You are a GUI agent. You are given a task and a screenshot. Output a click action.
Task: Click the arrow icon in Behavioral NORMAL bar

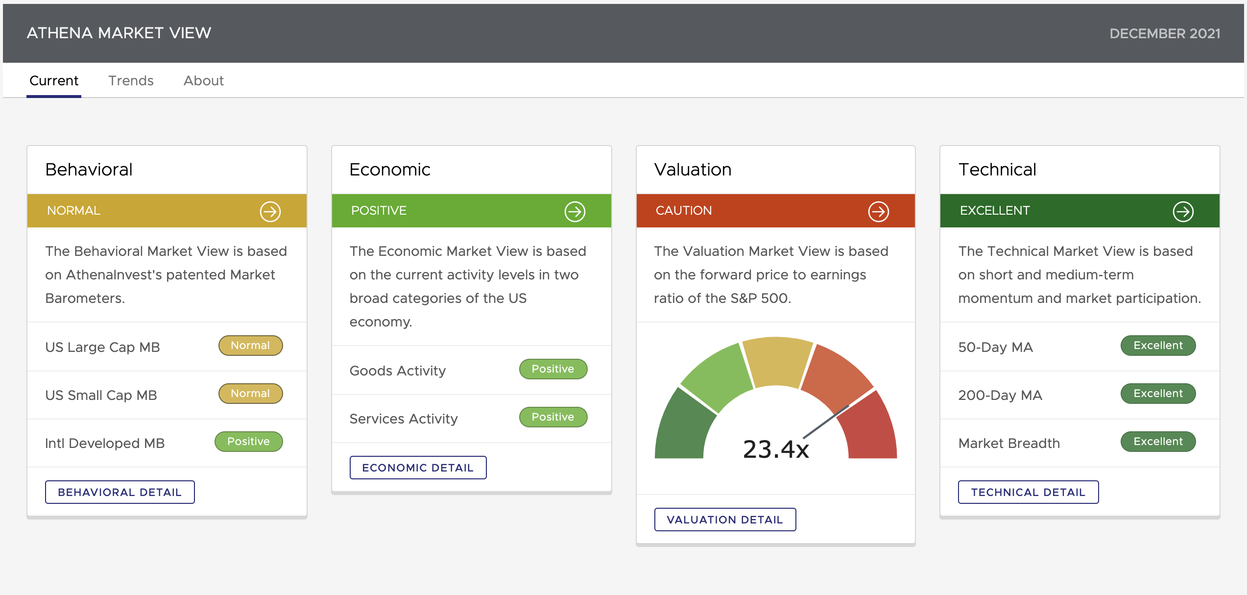(x=270, y=211)
